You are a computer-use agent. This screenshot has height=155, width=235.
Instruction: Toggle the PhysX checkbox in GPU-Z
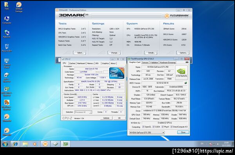(163, 127)
